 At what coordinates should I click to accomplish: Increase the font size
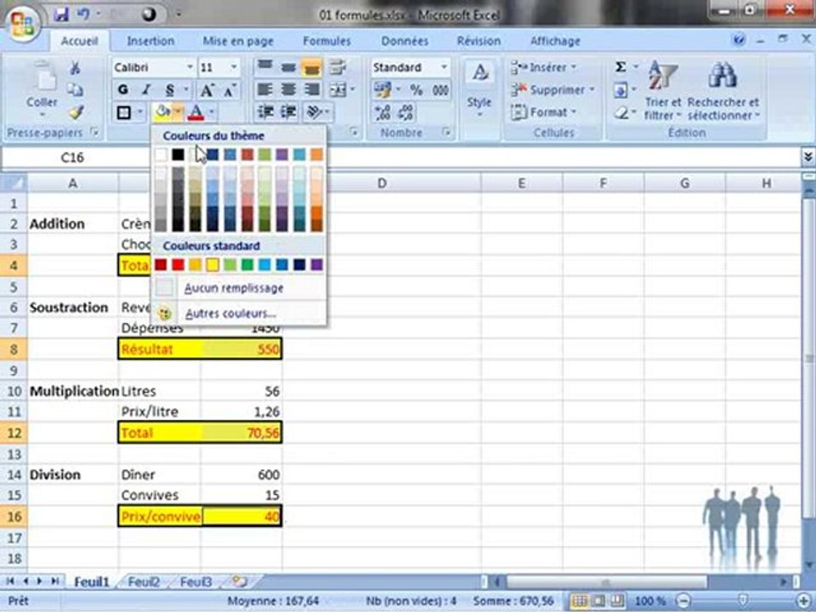click(x=207, y=90)
